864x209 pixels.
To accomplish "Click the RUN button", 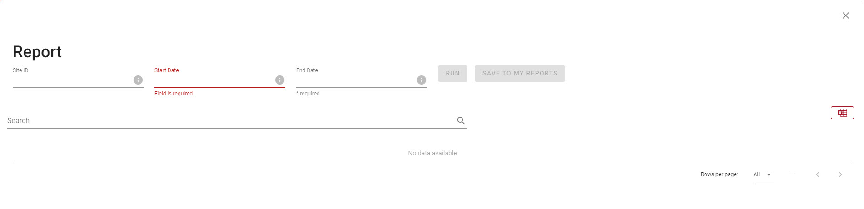I will point(452,74).
